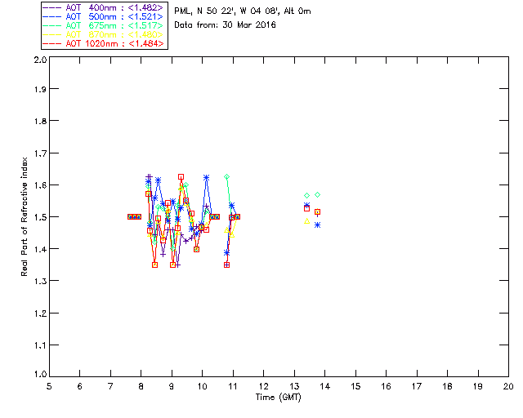Click the 1.0 y-axis tick label
523x418 pixels.
pyautogui.click(x=40, y=375)
